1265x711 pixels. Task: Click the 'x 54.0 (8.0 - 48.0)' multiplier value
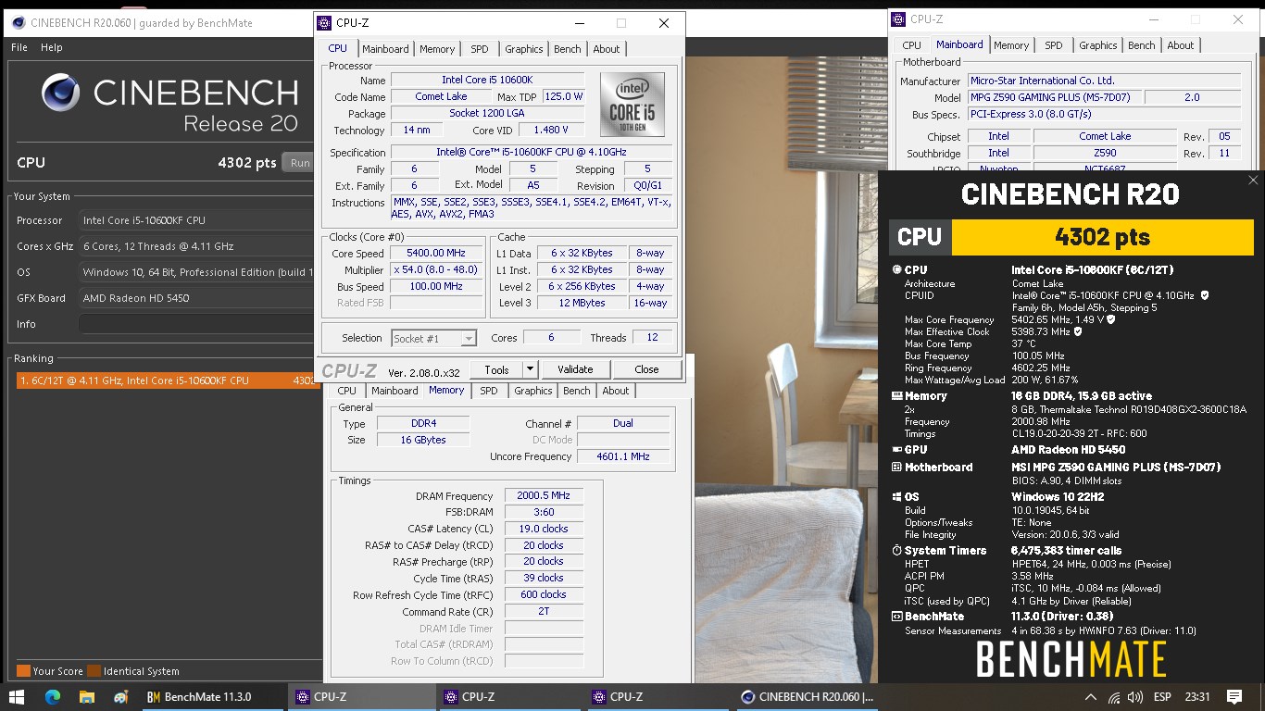tap(437, 269)
